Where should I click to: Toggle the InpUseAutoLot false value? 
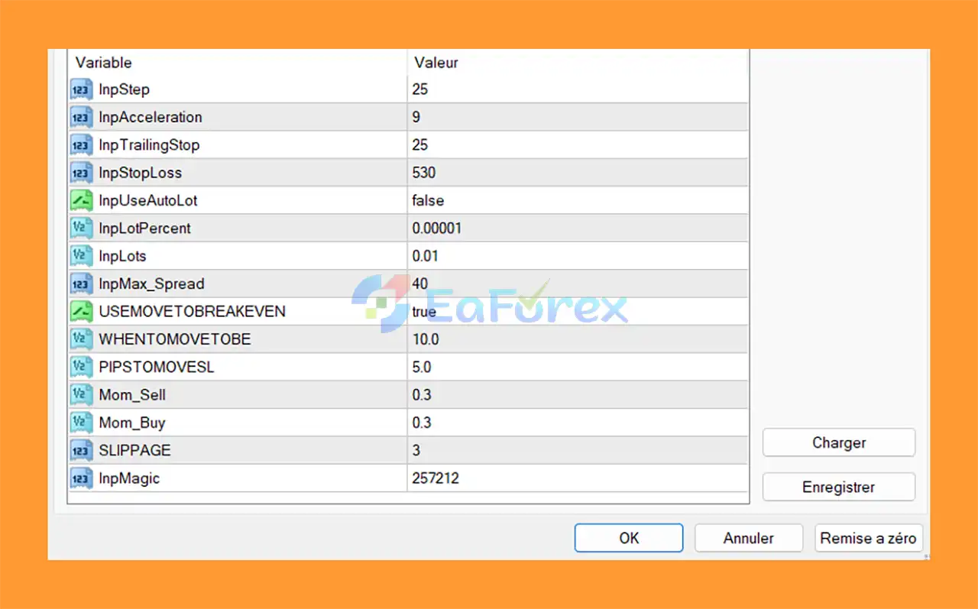point(428,200)
